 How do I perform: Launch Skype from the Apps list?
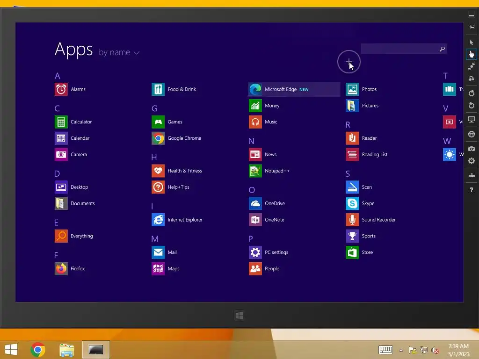tap(360, 204)
